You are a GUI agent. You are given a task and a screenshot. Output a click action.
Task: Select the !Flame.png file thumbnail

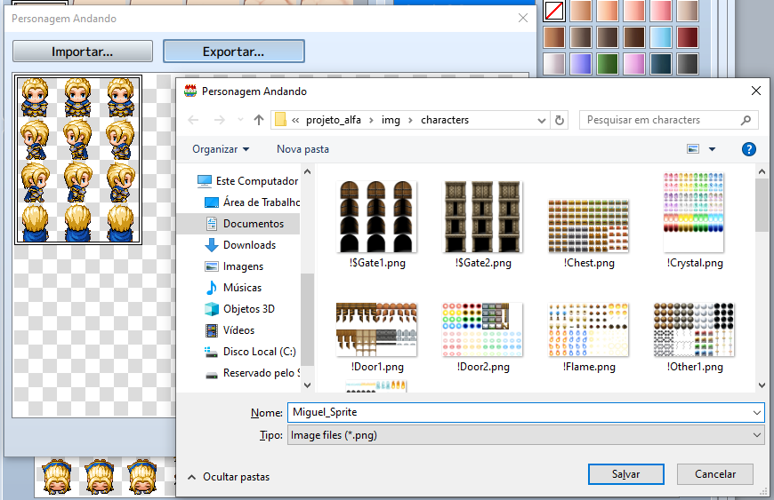(x=588, y=329)
